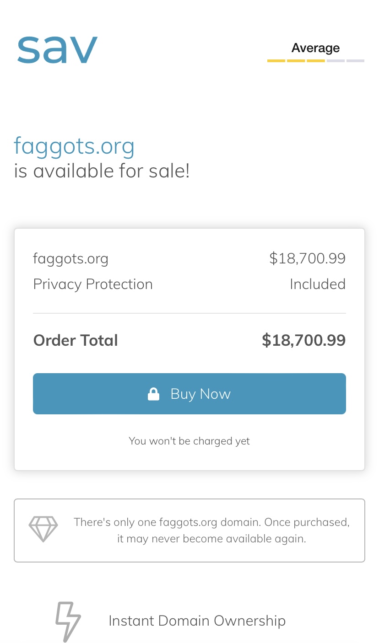The height and width of the screenshot is (643, 379).
Task: Click the Order Total label
Action: point(76,340)
